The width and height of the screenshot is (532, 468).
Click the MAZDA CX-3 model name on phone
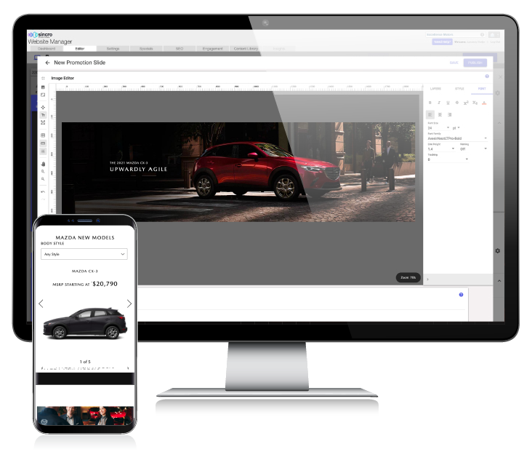coord(85,271)
